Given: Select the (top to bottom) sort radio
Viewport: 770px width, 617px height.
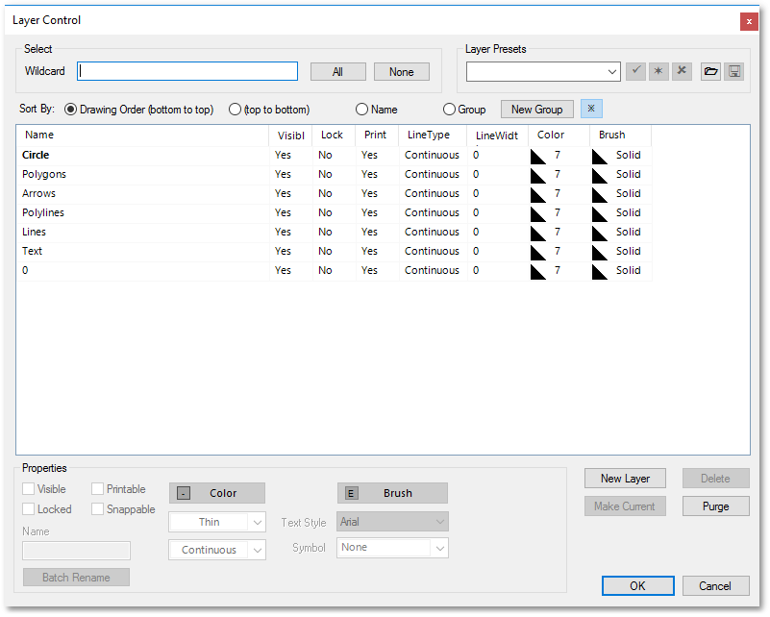Looking at the screenshot, I should [235, 110].
